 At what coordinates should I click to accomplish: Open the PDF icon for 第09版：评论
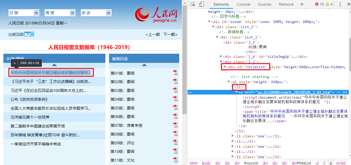pos(176,142)
